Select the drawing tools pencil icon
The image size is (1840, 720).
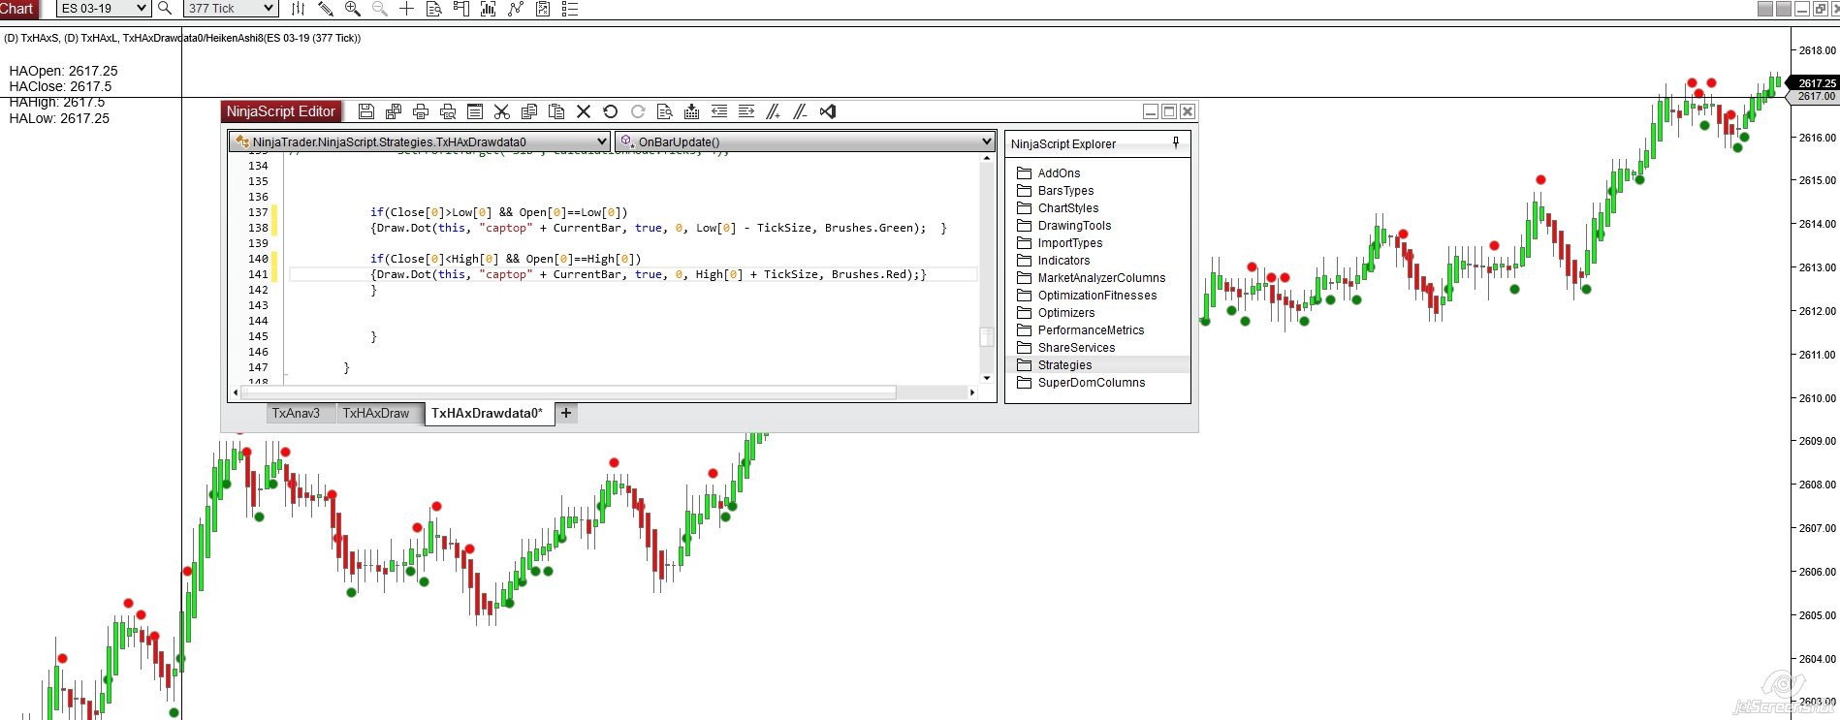(x=326, y=9)
